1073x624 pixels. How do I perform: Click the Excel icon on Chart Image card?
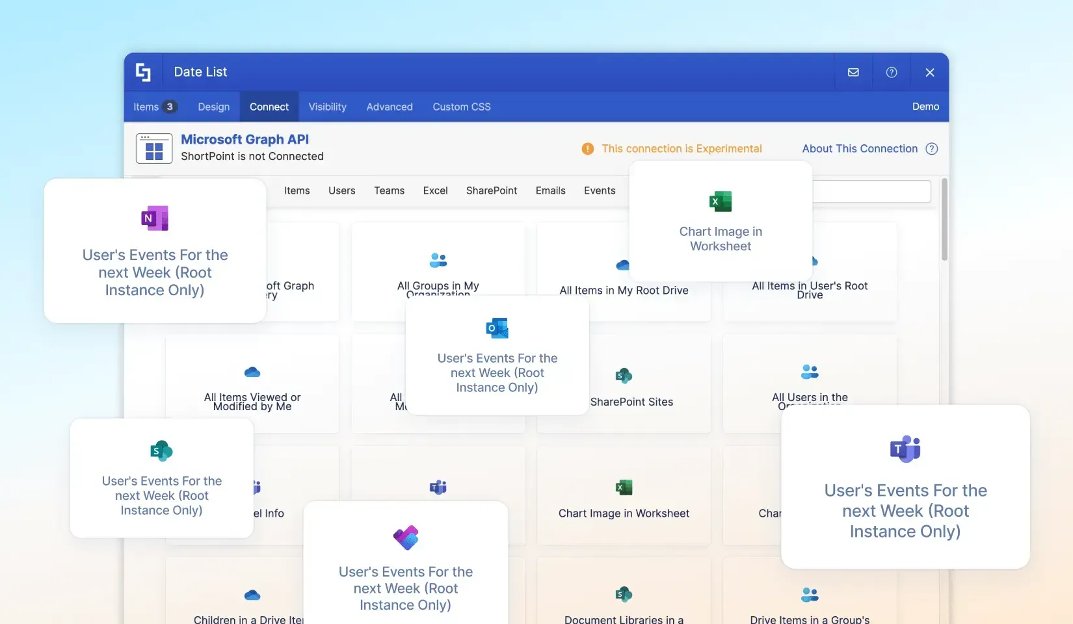coord(721,201)
